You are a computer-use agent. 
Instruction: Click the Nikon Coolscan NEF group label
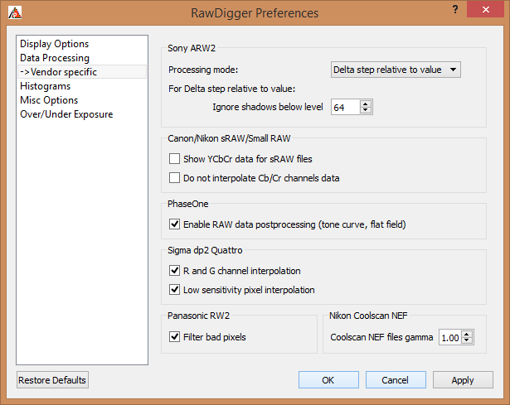(368, 316)
